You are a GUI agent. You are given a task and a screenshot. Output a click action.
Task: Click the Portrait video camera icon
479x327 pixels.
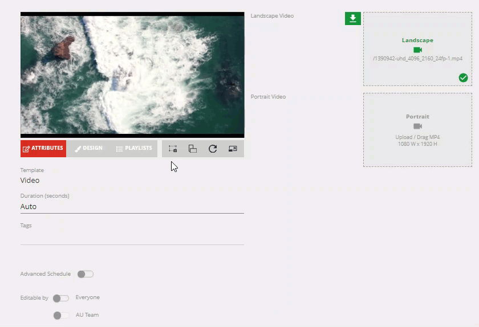[x=417, y=126]
